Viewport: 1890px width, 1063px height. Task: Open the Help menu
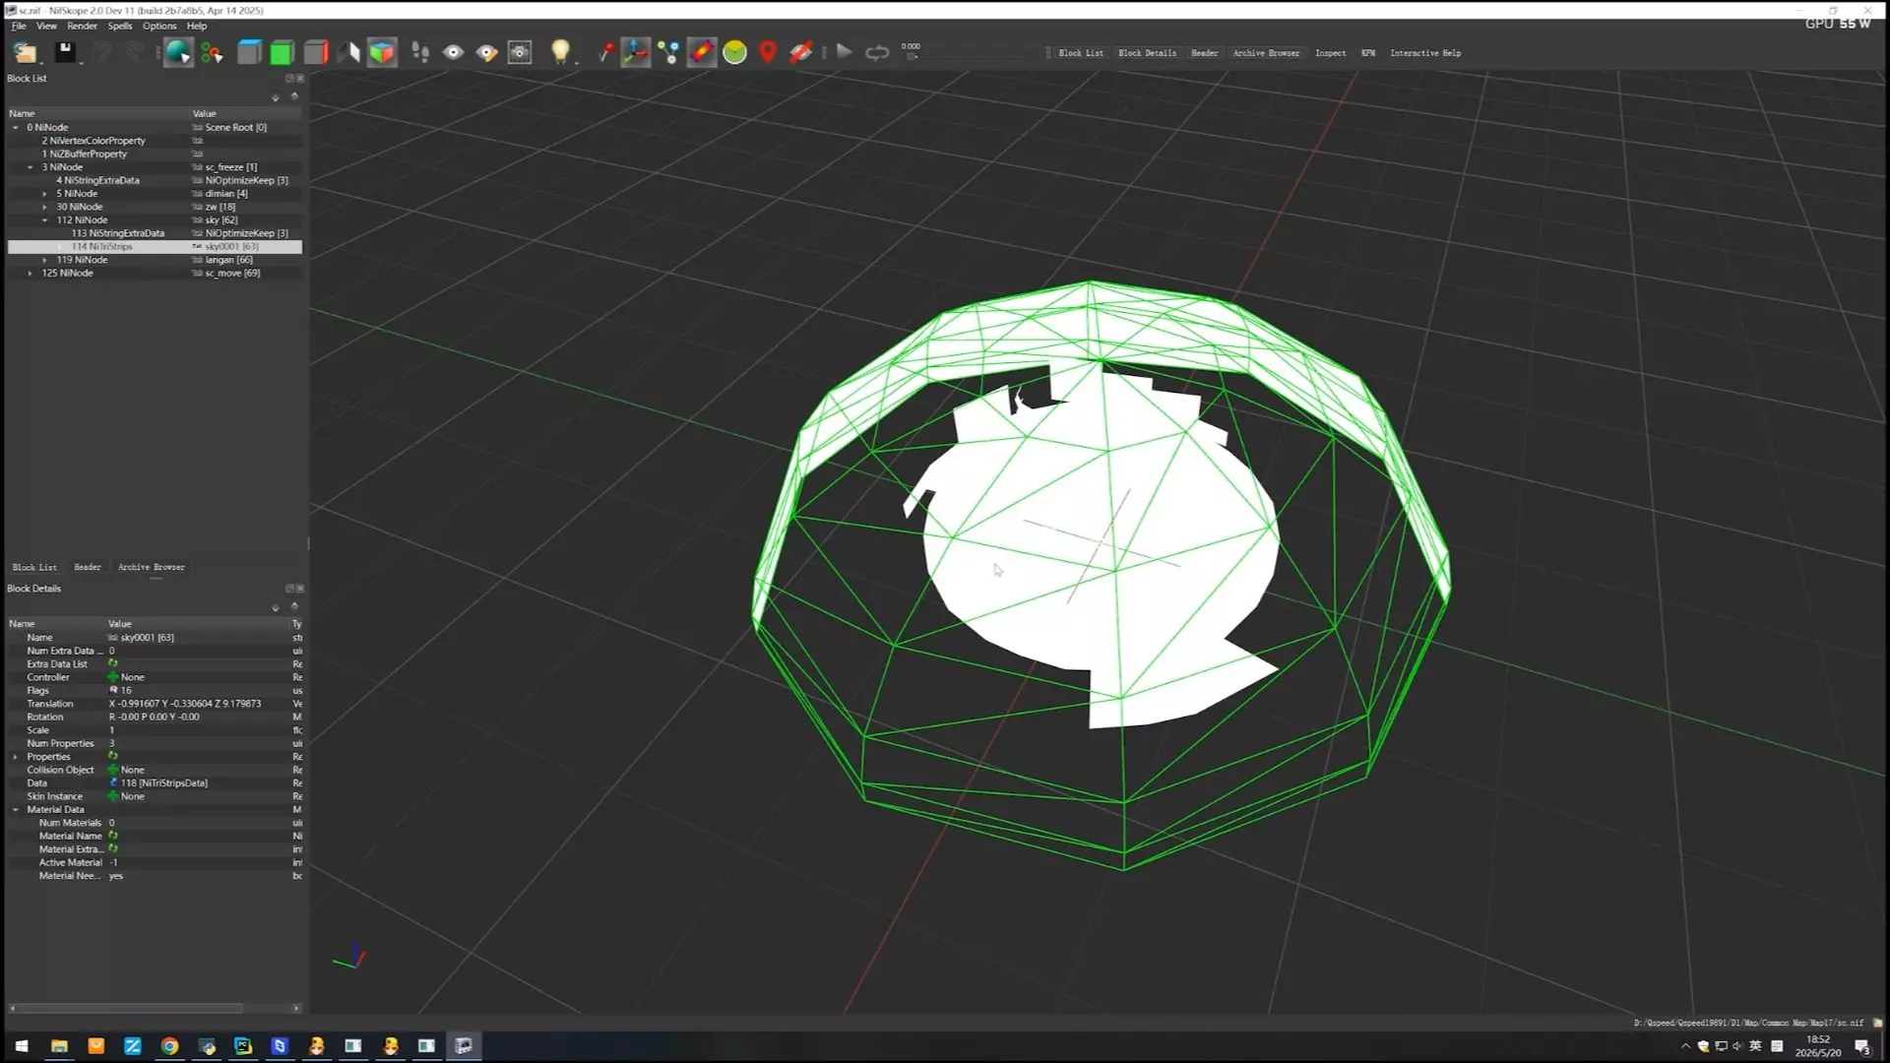197,27
